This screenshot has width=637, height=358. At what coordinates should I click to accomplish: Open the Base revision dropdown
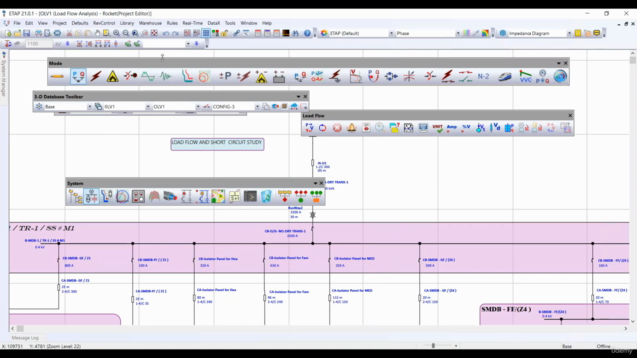pyautogui.click(x=68, y=107)
